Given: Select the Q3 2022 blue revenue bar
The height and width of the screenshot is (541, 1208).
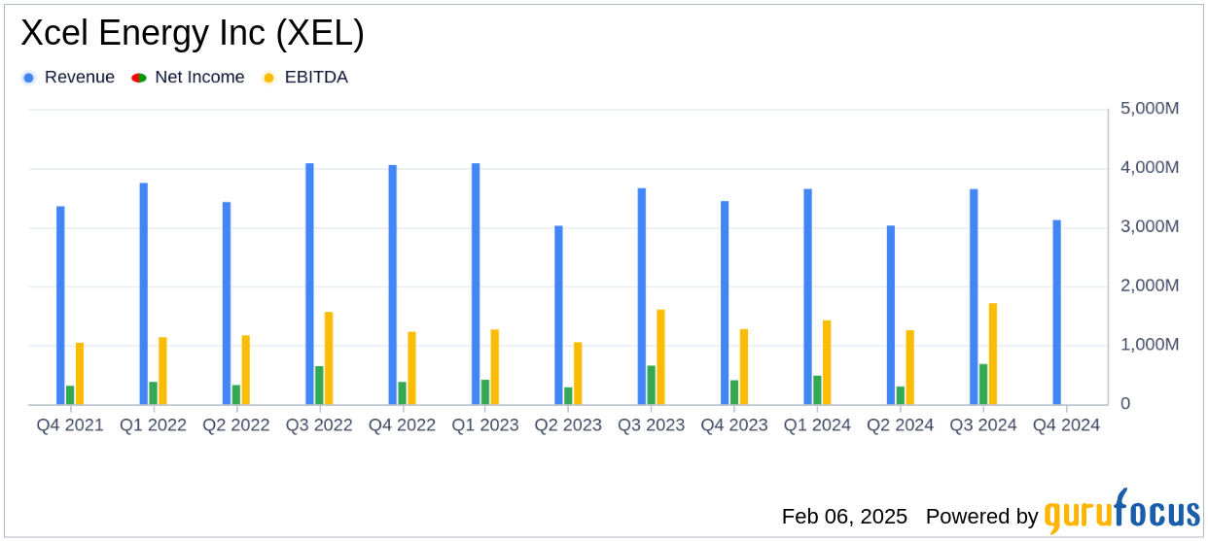Looking at the screenshot, I should pos(309,284).
